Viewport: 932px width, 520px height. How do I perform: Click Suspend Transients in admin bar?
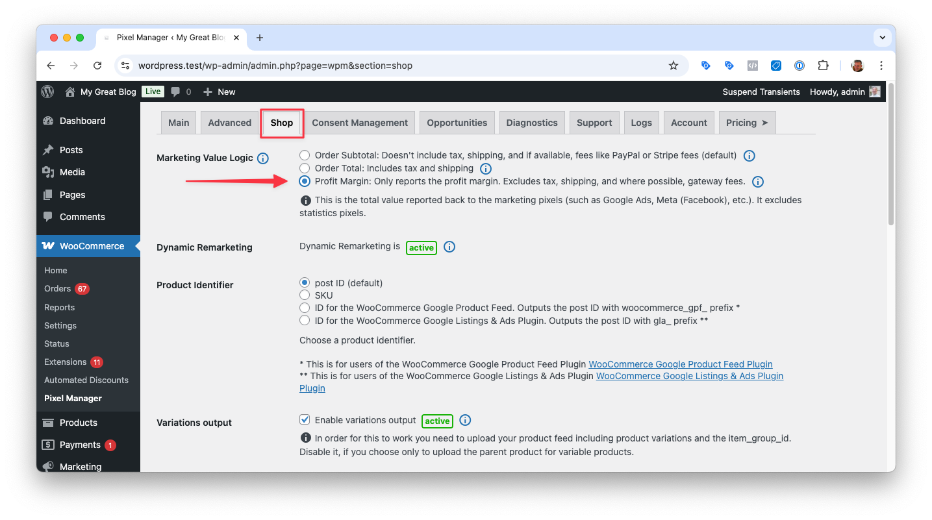(761, 92)
